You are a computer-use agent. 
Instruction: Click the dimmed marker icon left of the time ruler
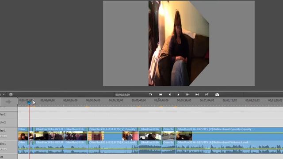pos(8,102)
